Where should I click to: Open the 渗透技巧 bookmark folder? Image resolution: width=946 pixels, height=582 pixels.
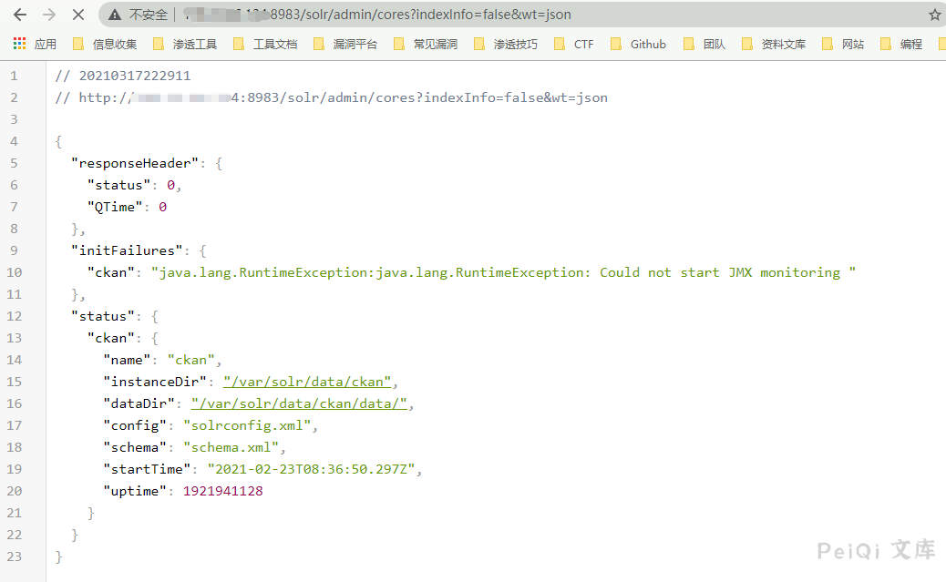click(506, 44)
